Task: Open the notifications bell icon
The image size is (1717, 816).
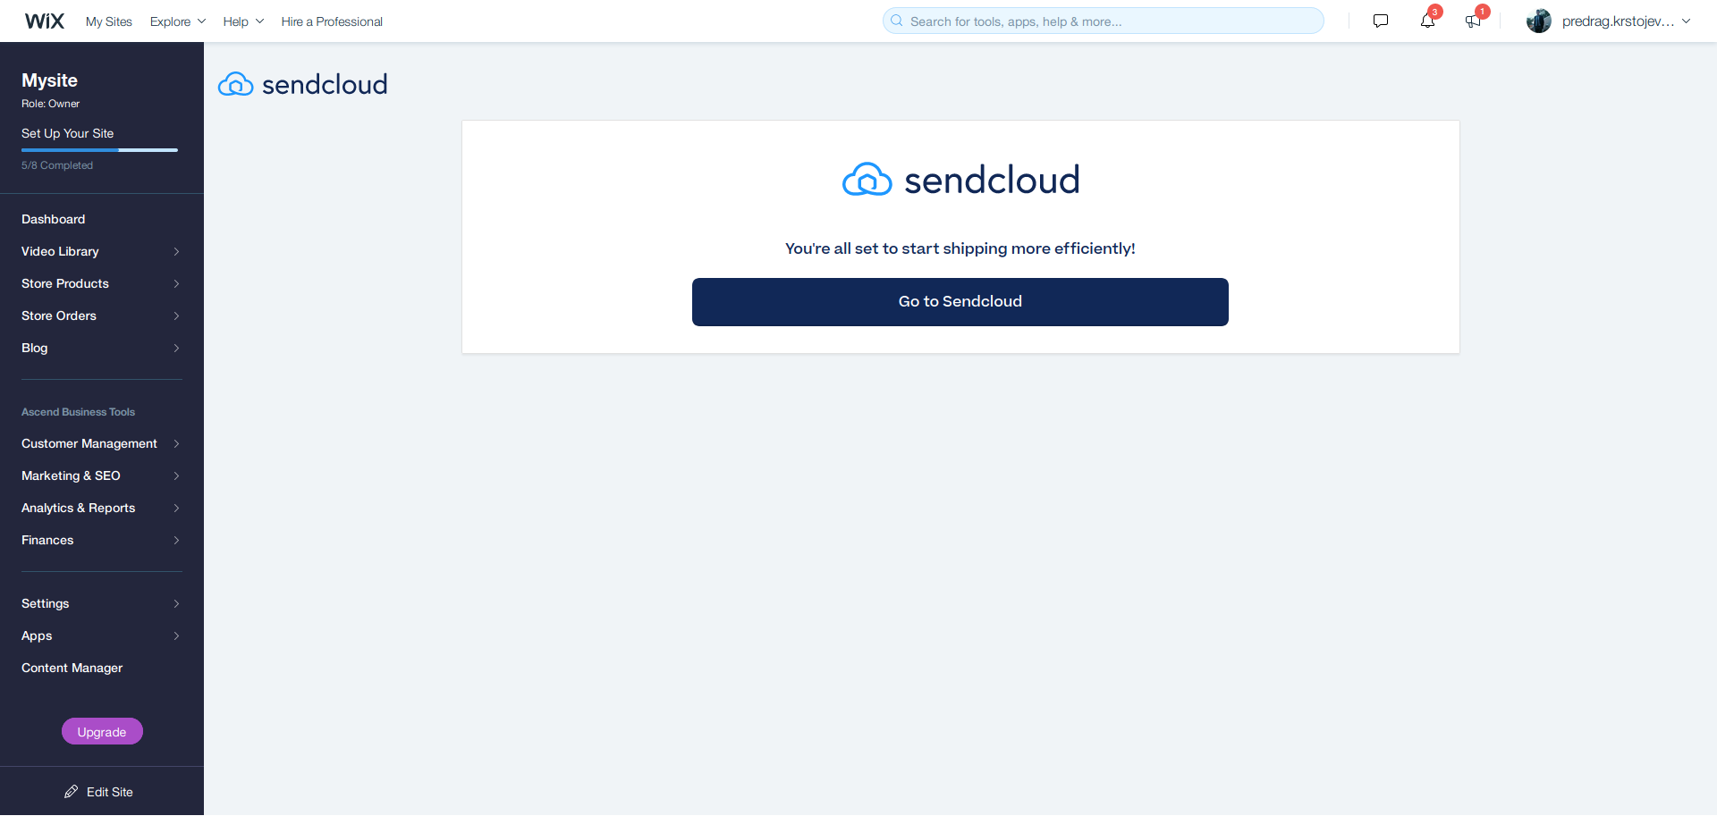Action: click(x=1427, y=21)
